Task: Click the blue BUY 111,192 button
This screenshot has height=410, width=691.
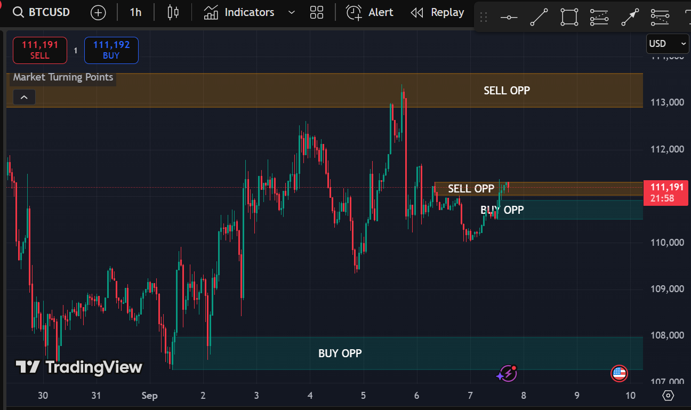Action: (x=111, y=50)
